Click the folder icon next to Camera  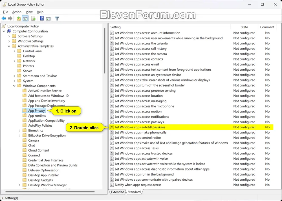(x=25, y=140)
